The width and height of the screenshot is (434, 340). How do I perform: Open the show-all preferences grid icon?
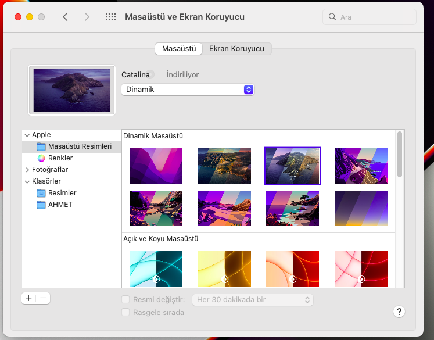pyautogui.click(x=111, y=17)
